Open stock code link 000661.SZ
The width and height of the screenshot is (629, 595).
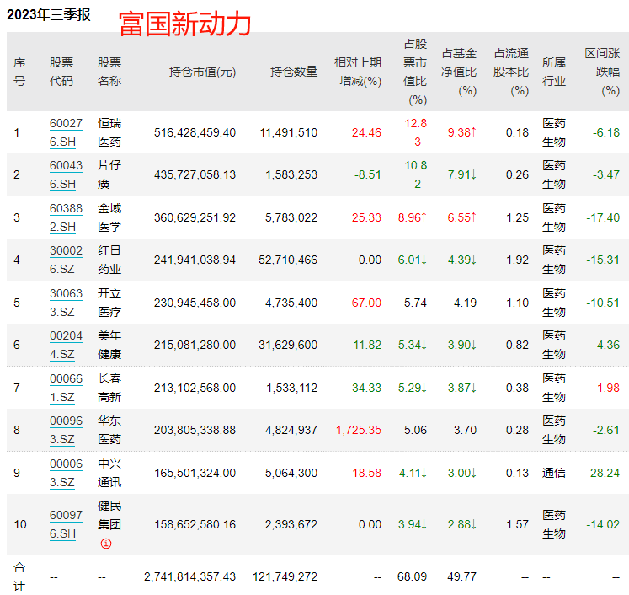click(x=66, y=388)
